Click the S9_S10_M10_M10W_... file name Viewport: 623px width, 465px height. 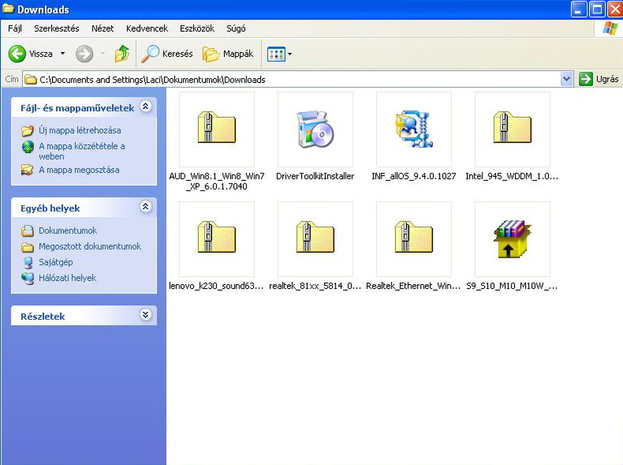[512, 286]
